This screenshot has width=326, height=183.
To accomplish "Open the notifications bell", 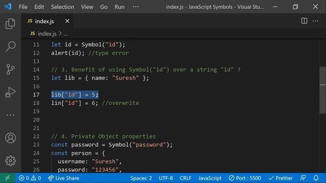I will [x=316, y=178].
